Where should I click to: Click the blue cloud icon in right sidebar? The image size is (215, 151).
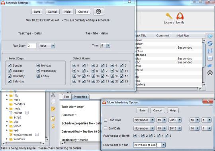210,66
